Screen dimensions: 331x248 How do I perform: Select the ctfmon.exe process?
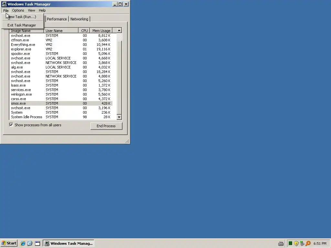(61, 40)
